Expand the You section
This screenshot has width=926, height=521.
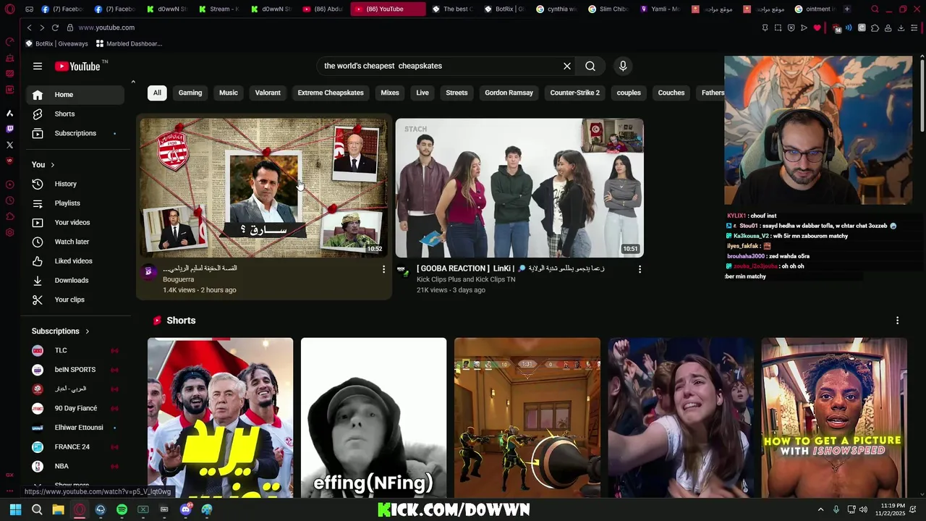(x=43, y=165)
